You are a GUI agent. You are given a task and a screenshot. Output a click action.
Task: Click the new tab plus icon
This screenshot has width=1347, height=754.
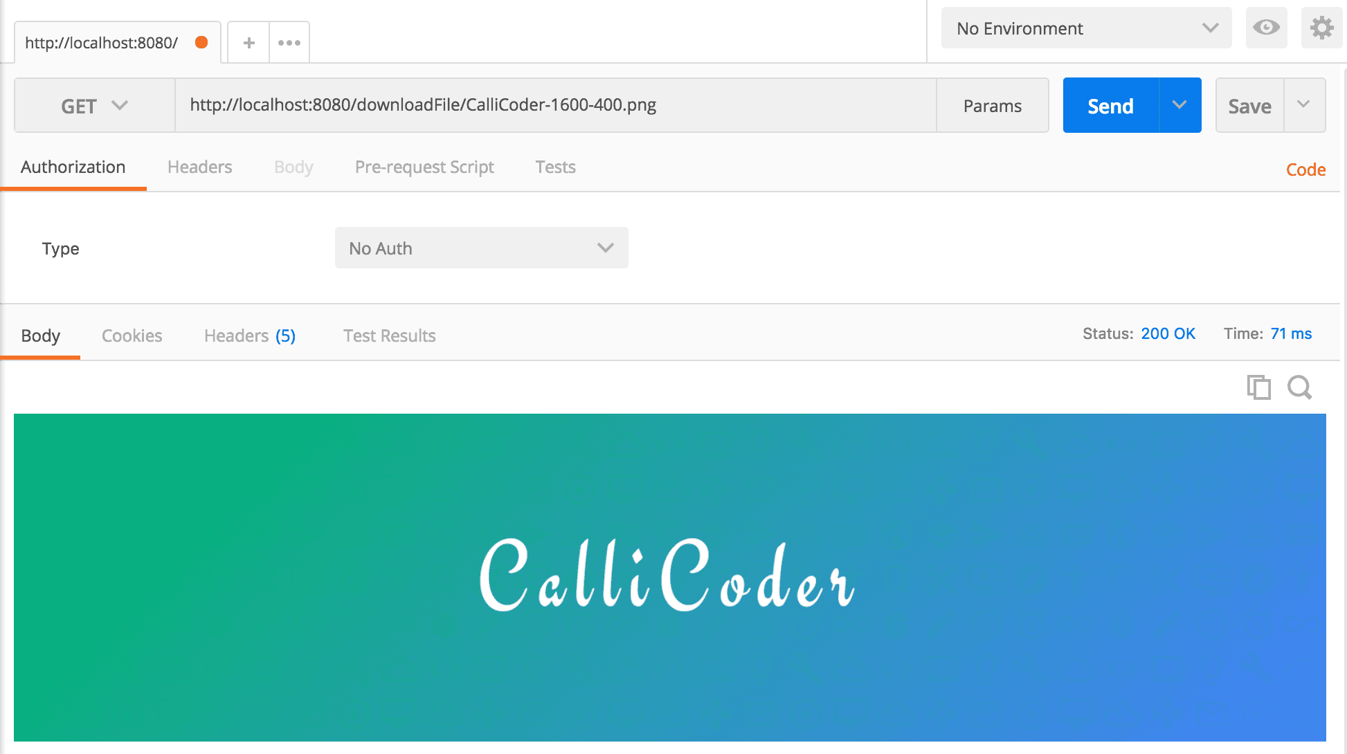[246, 42]
